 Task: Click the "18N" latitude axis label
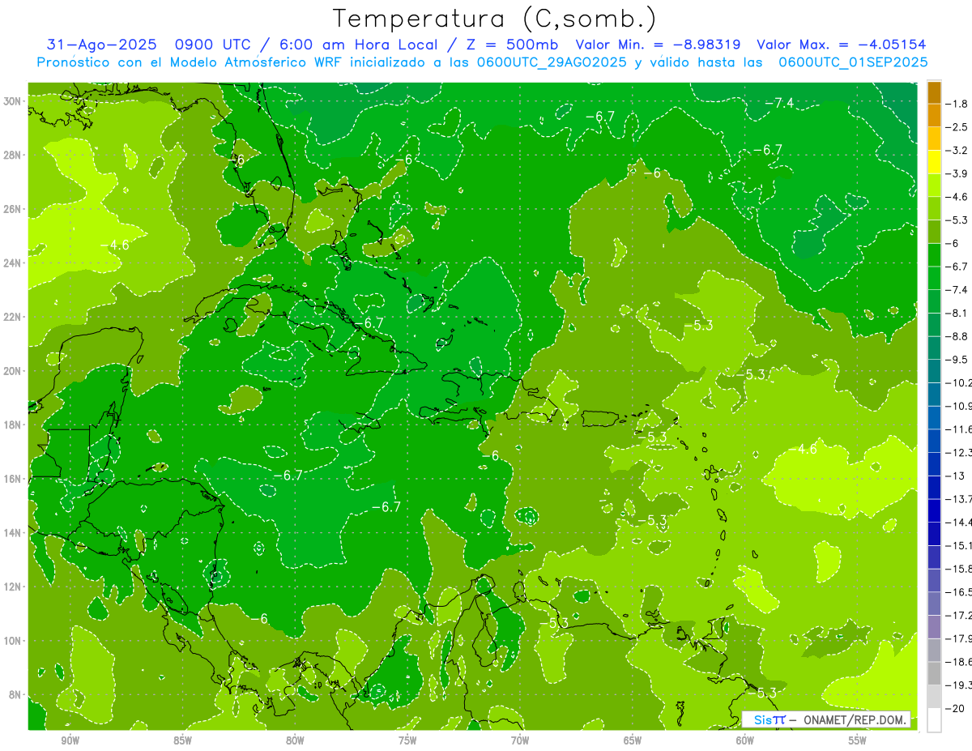pos(12,425)
